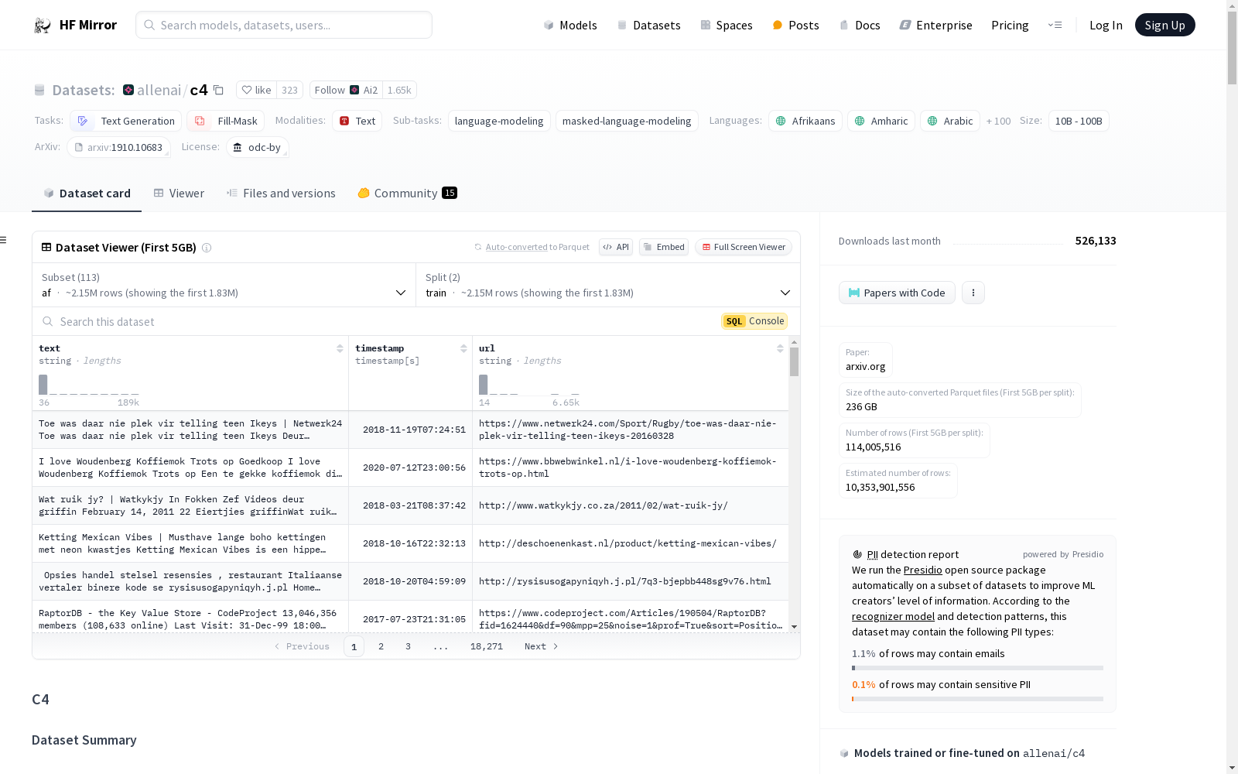This screenshot has width=1238, height=774.
Task: Follow the Ai2 organization
Action: (346, 90)
